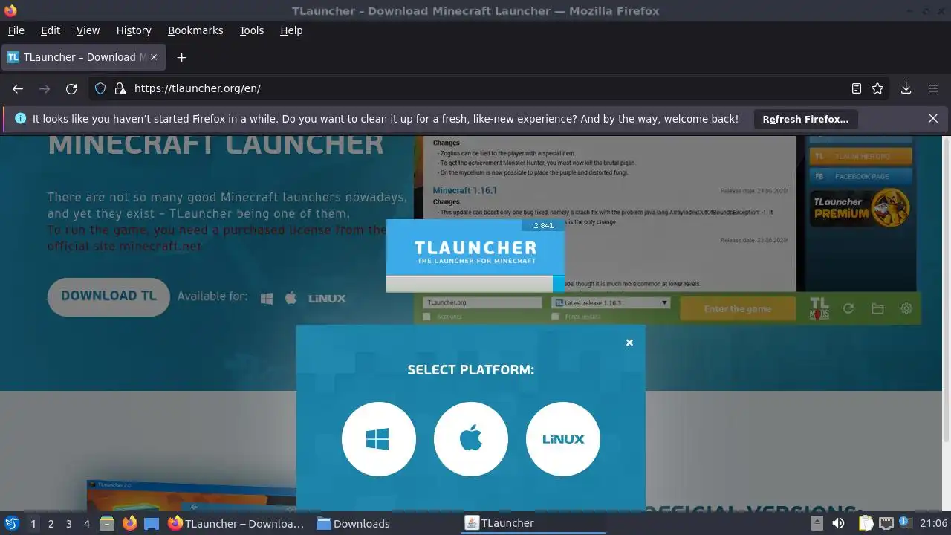The image size is (951, 535).
Task: Open the taskbar start menu icon
Action: click(12, 523)
